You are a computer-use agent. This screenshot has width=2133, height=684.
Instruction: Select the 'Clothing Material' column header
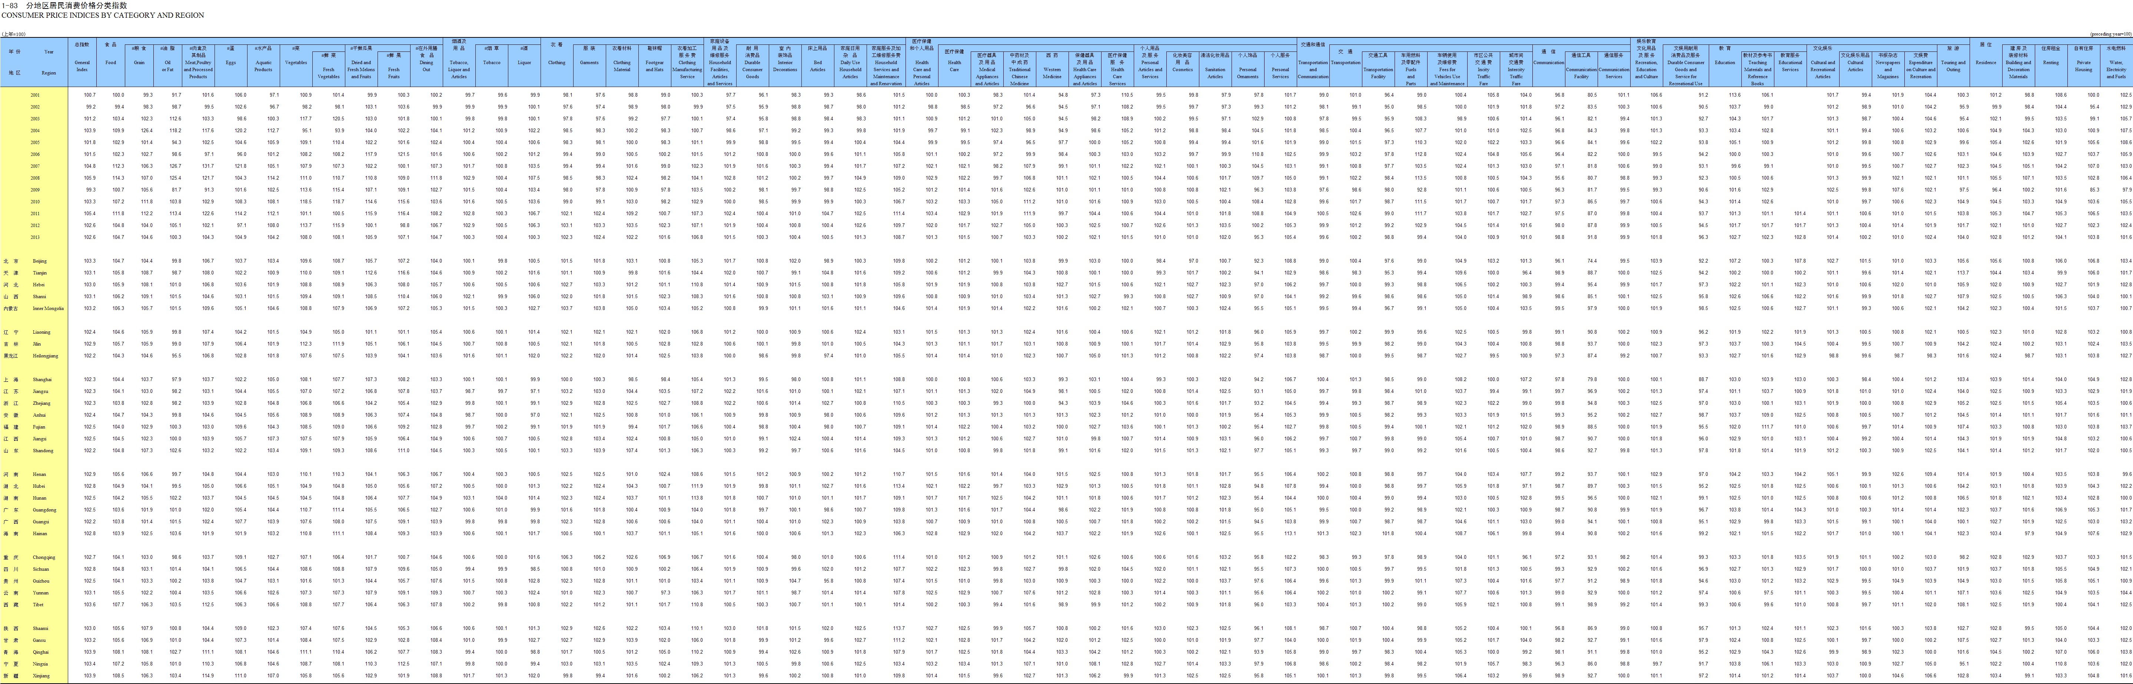point(622,66)
